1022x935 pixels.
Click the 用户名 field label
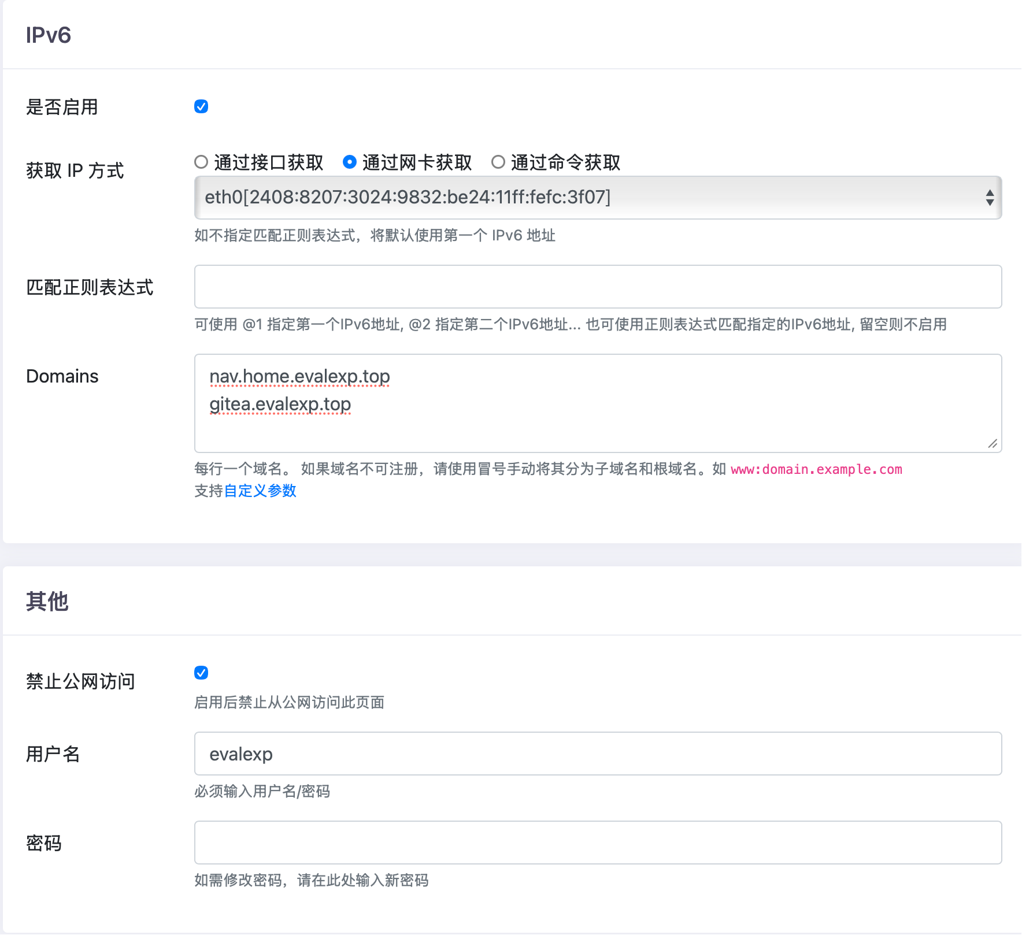[53, 754]
